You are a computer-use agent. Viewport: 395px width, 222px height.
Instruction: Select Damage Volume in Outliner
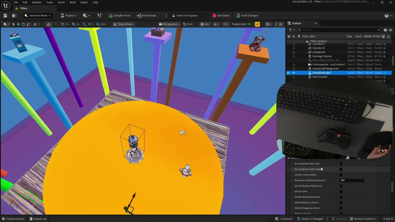pos(322,56)
